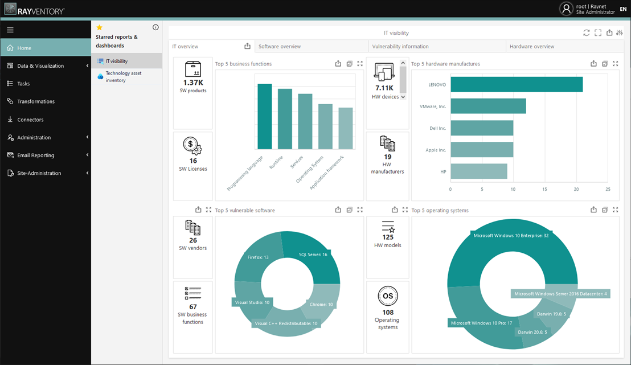Toggle the hamburger menu in sidebar

[x=10, y=30]
